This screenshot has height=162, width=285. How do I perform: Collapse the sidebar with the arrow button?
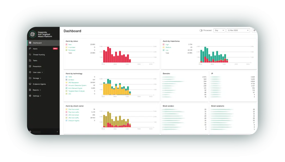57,131
